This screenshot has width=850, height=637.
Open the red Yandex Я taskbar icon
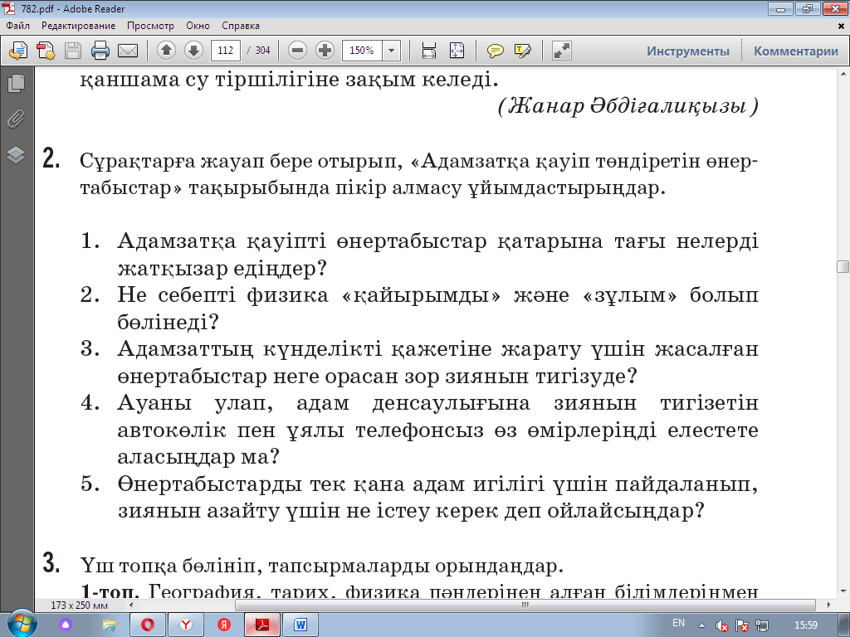pos(224,625)
